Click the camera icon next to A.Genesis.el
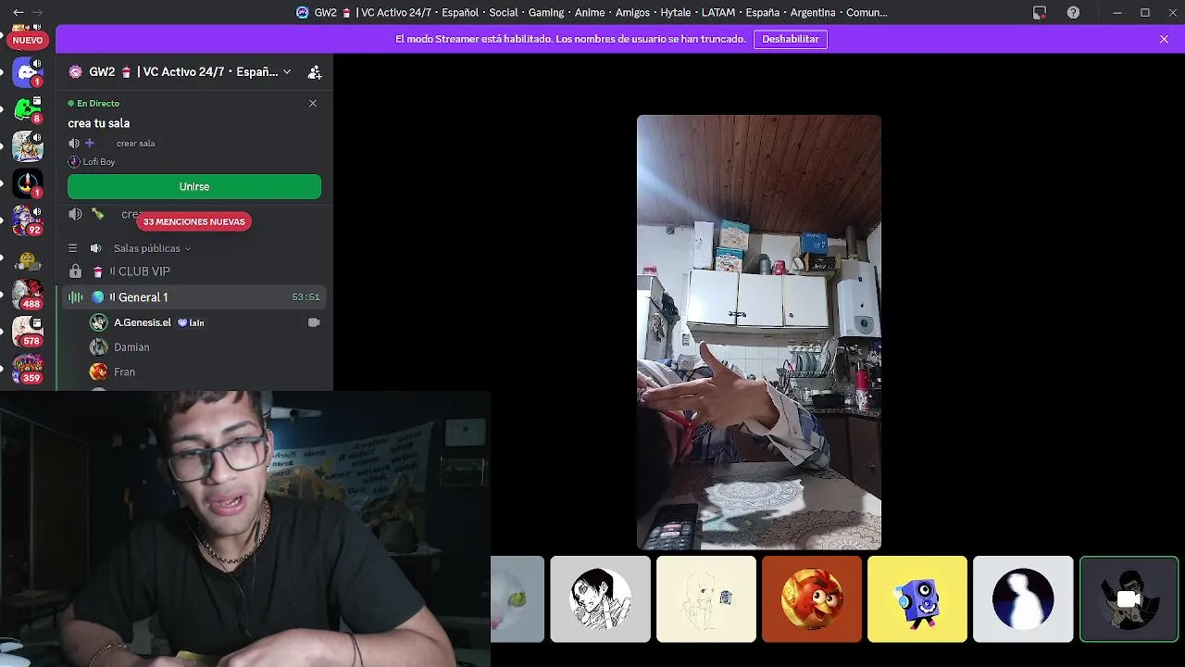 pos(314,322)
